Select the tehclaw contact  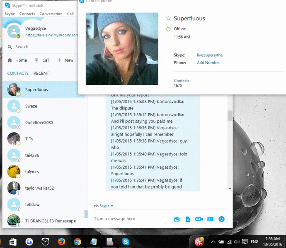[44, 204]
